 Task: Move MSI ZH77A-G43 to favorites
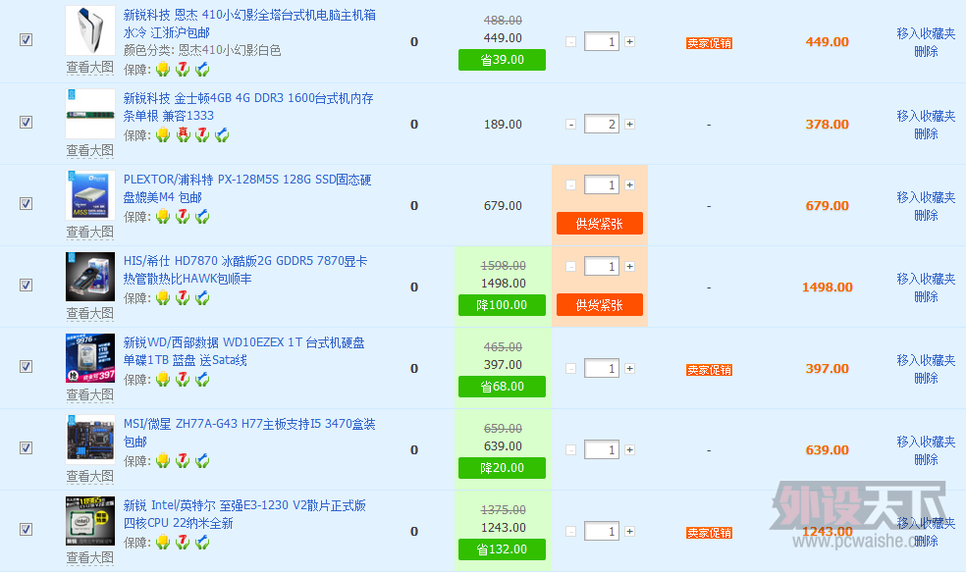(x=926, y=442)
